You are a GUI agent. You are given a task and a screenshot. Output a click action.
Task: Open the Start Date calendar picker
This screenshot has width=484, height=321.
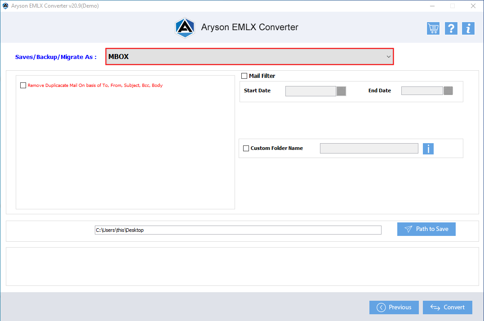(x=341, y=91)
